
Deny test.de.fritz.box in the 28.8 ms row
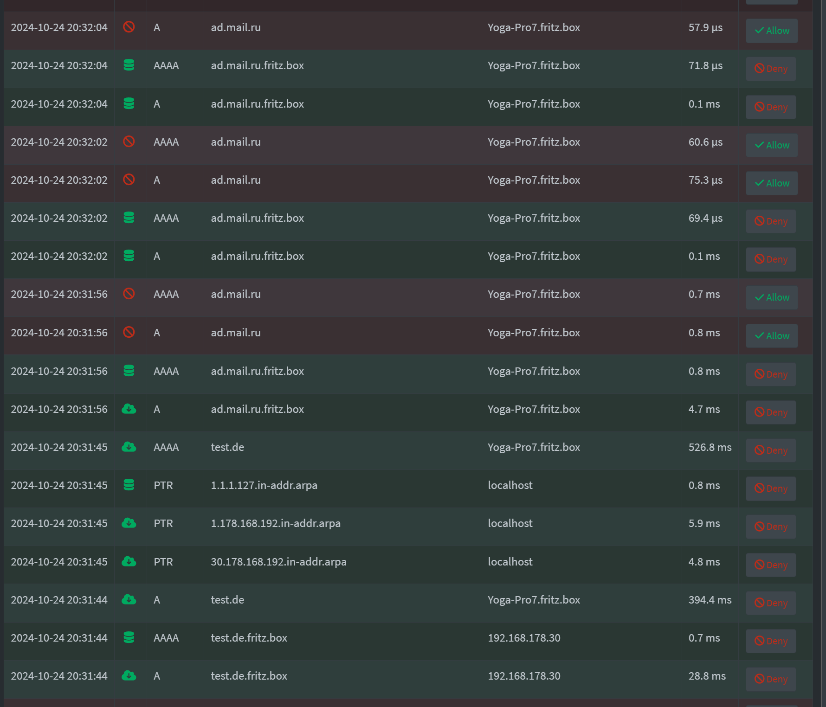pyautogui.click(x=771, y=679)
